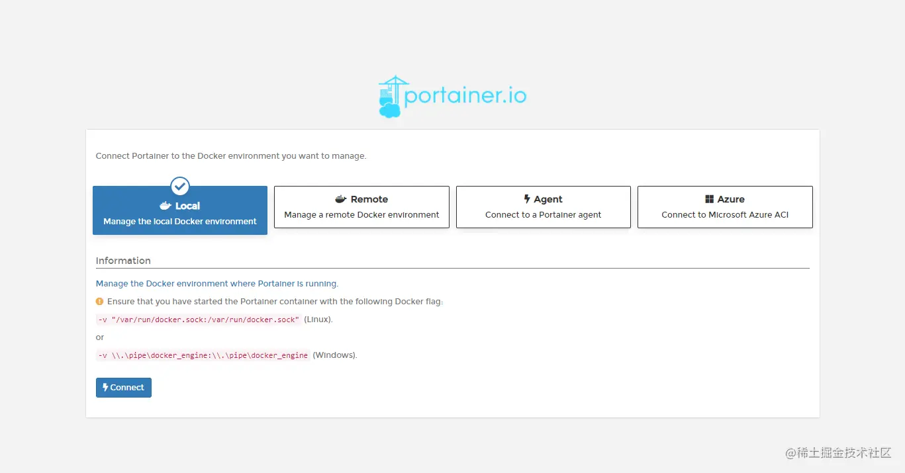Click the orange warning icon before Ensure
The width and height of the screenshot is (905, 473).
(x=100, y=301)
